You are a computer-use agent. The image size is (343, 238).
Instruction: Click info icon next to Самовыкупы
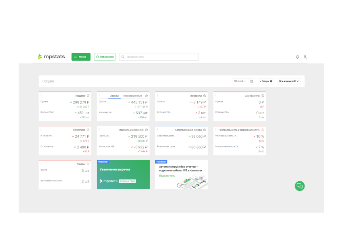(263, 96)
